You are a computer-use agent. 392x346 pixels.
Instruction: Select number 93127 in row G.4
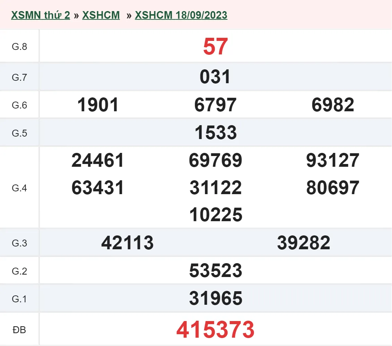point(333,161)
